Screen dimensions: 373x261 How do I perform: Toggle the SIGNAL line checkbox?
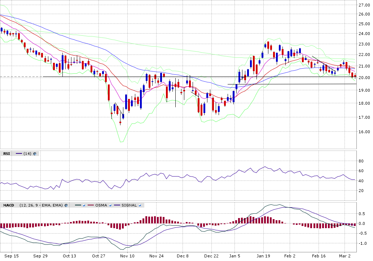click(140, 205)
